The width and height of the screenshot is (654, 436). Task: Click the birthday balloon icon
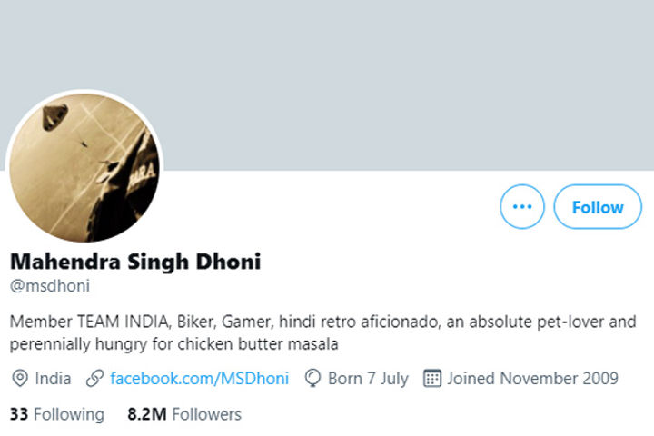click(x=313, y=378)
